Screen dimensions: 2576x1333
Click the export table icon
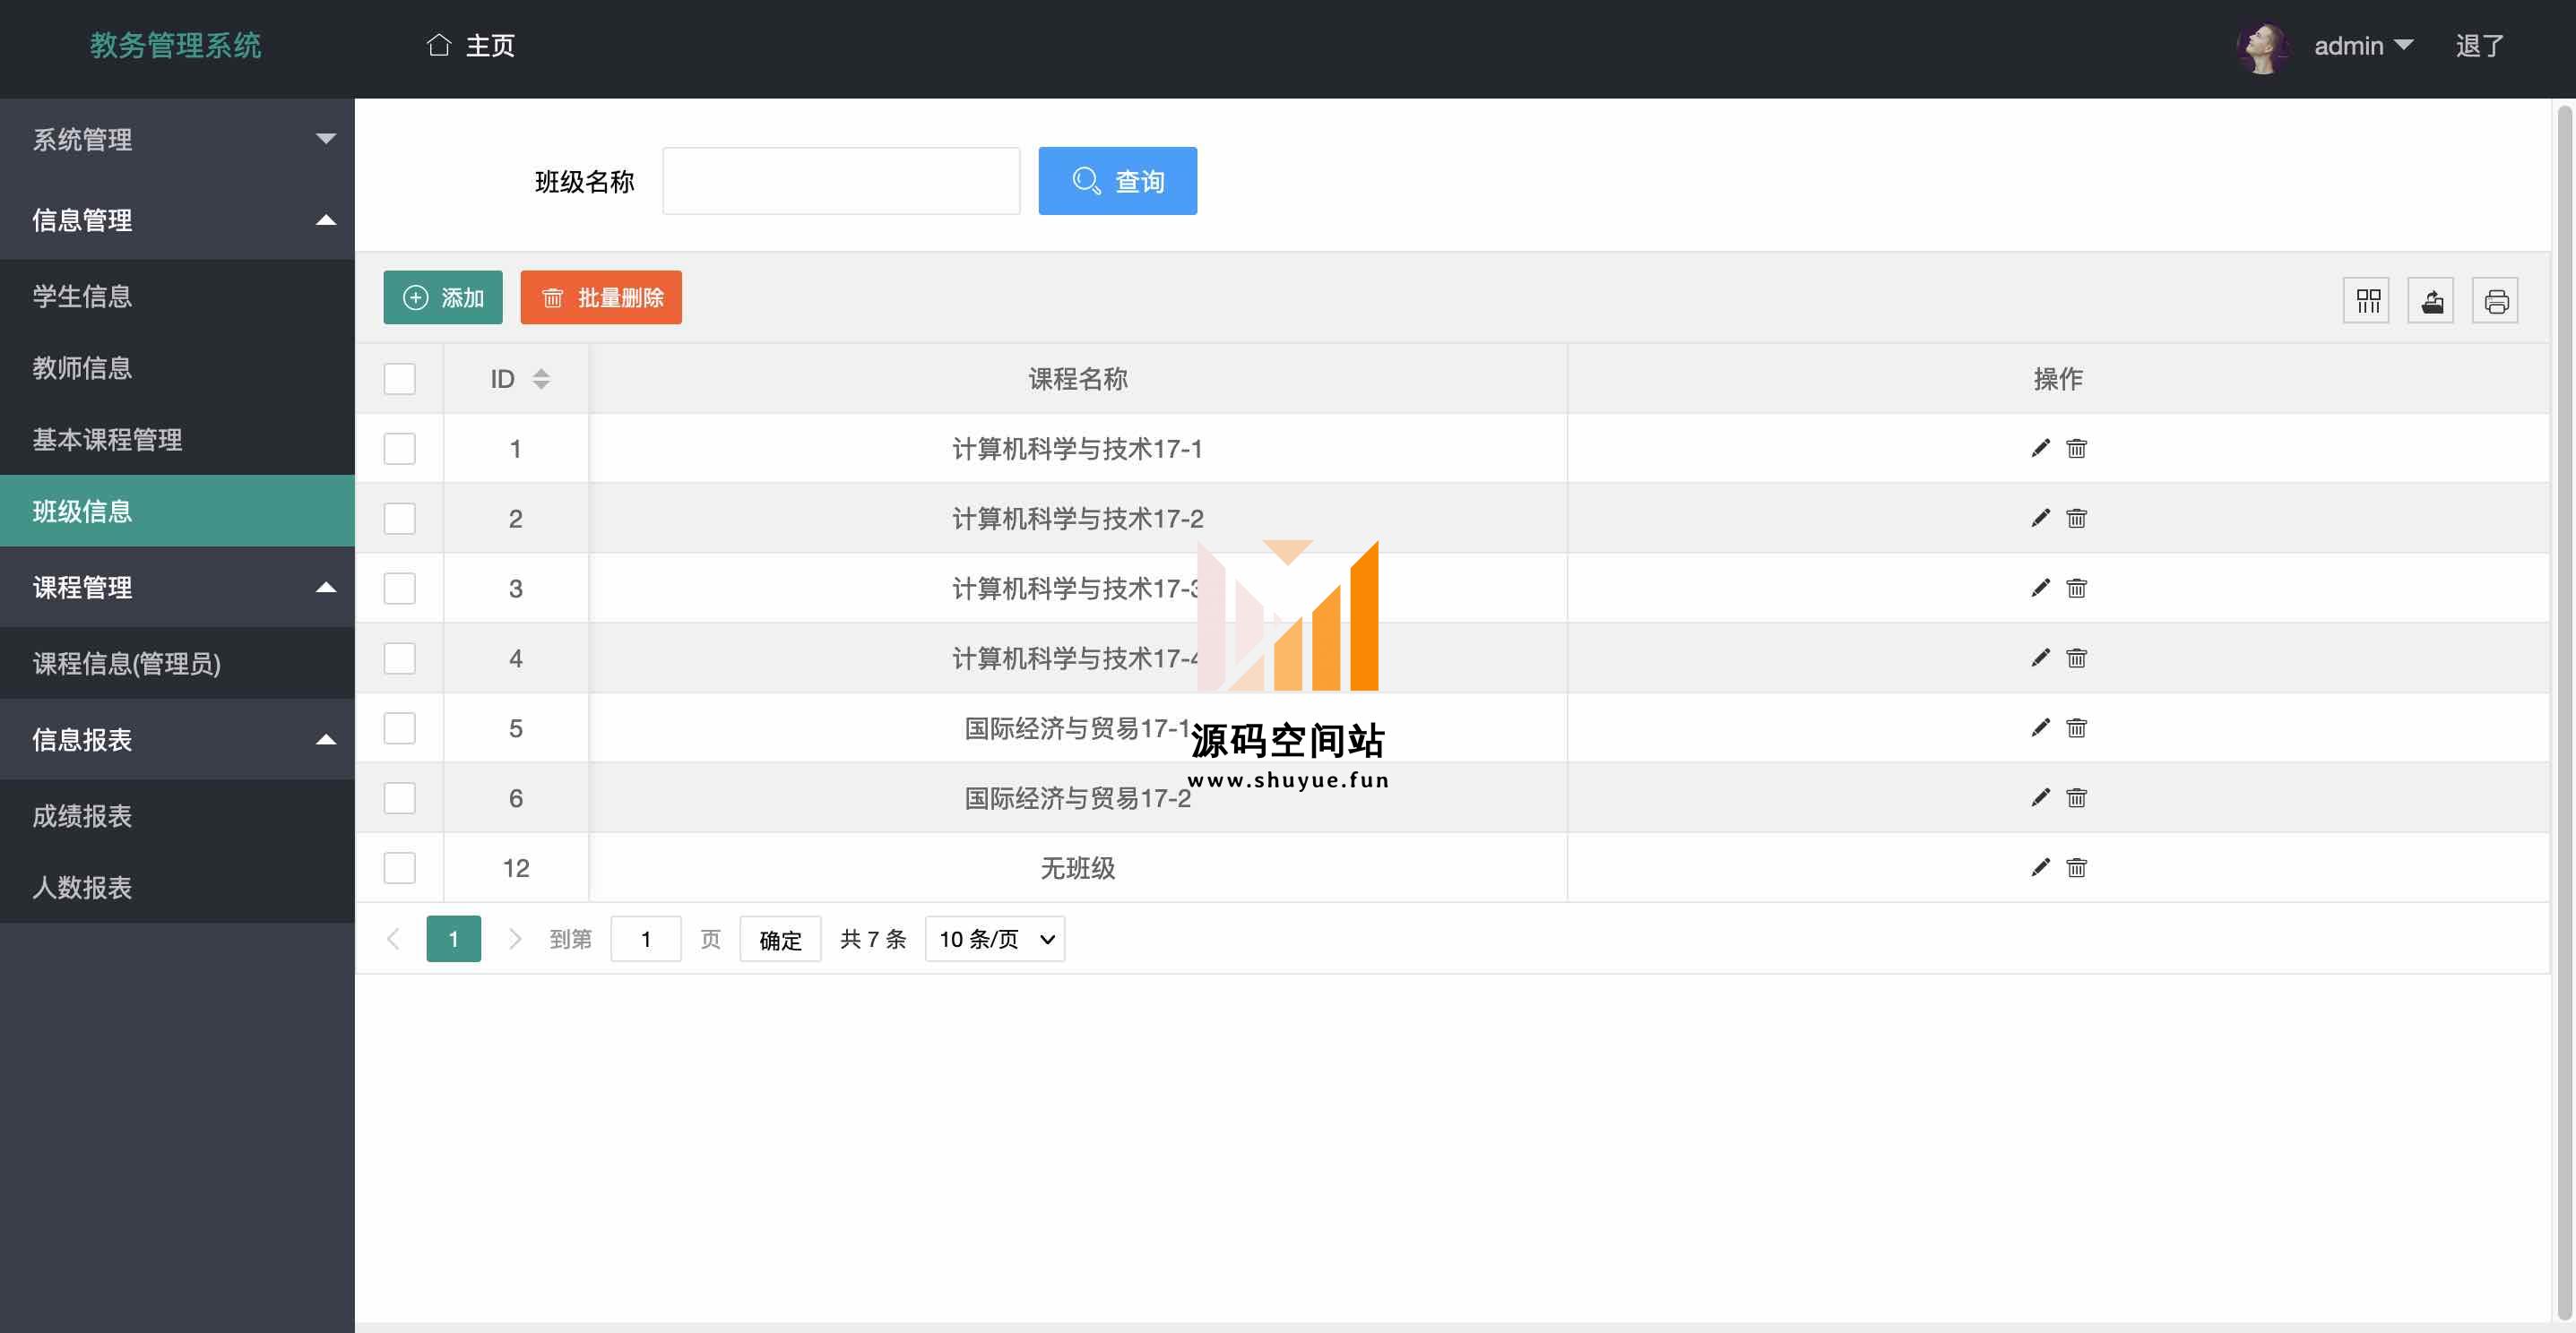(2431, 301)
